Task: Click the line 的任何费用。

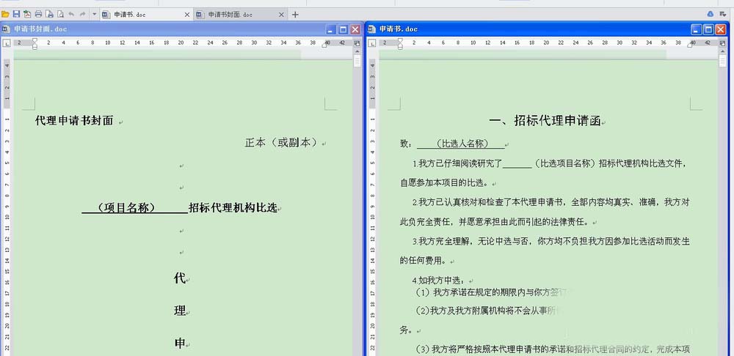Action: pos(424,260)
